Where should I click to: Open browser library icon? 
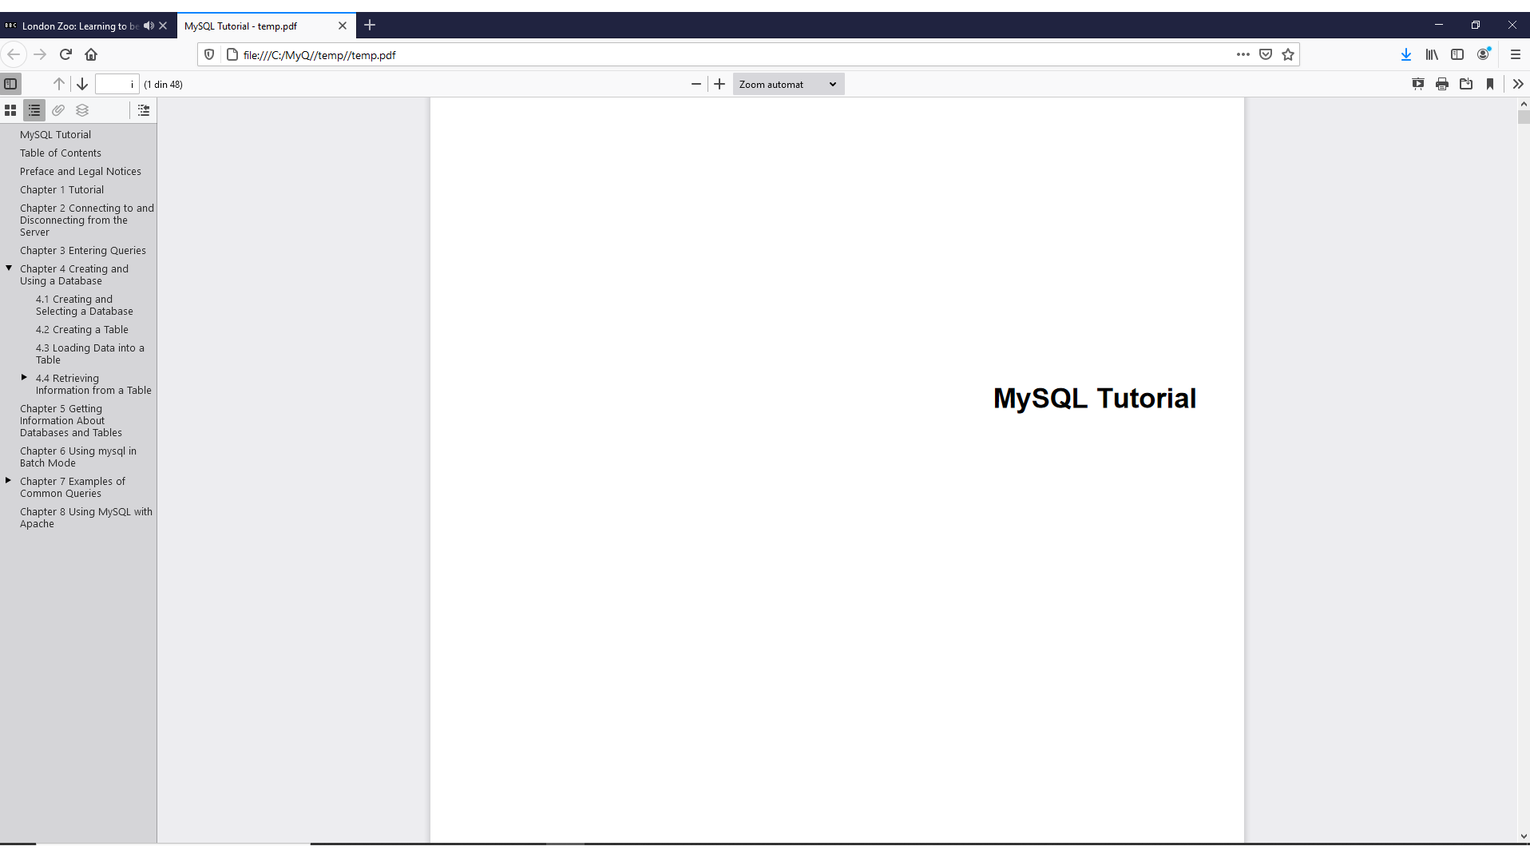1432,54
